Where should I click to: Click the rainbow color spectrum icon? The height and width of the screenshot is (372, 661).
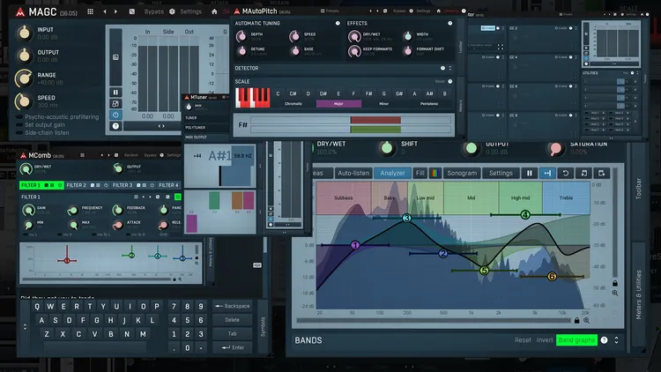pyautogui.click(x=434, y=173)
